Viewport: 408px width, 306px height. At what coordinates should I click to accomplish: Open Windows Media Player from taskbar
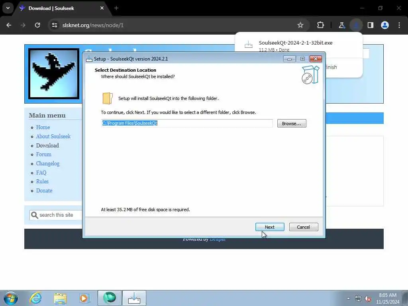(84, 298)
